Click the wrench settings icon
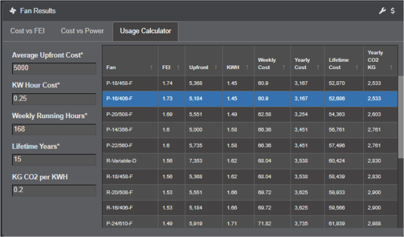 point(382,11)
